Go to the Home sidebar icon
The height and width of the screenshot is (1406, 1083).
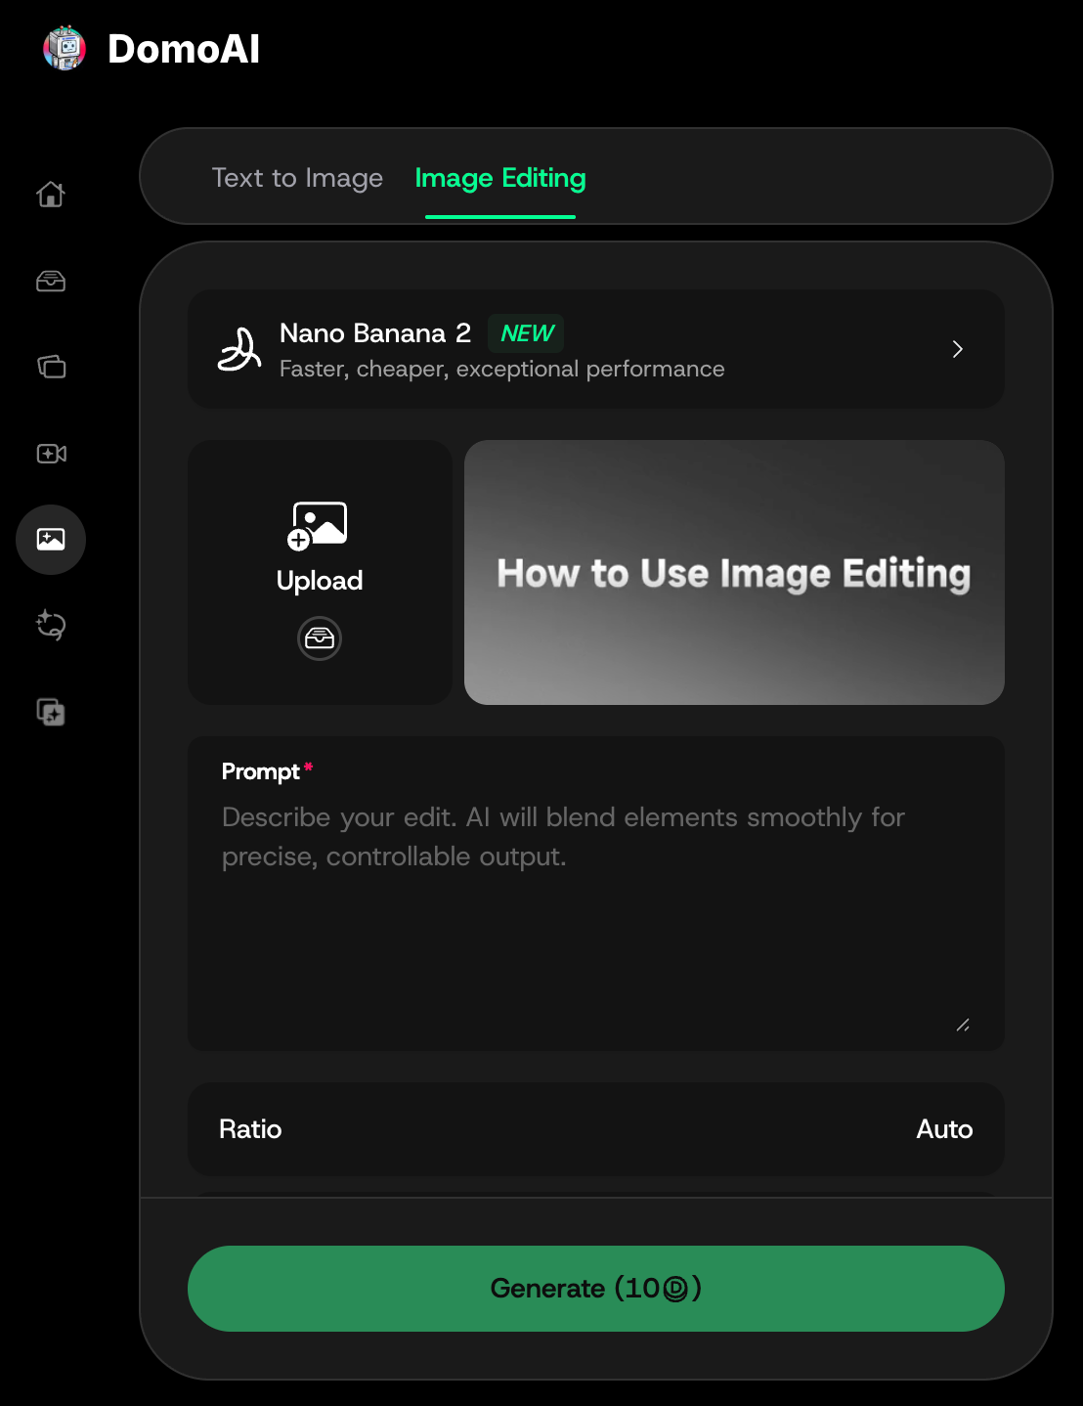51,195
